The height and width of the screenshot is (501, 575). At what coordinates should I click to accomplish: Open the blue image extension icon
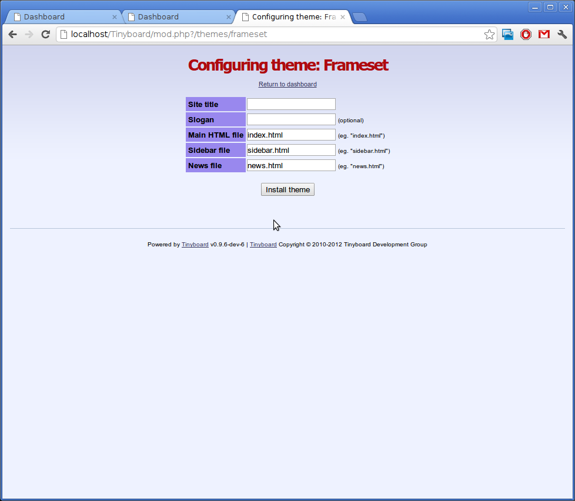[508, 35]
